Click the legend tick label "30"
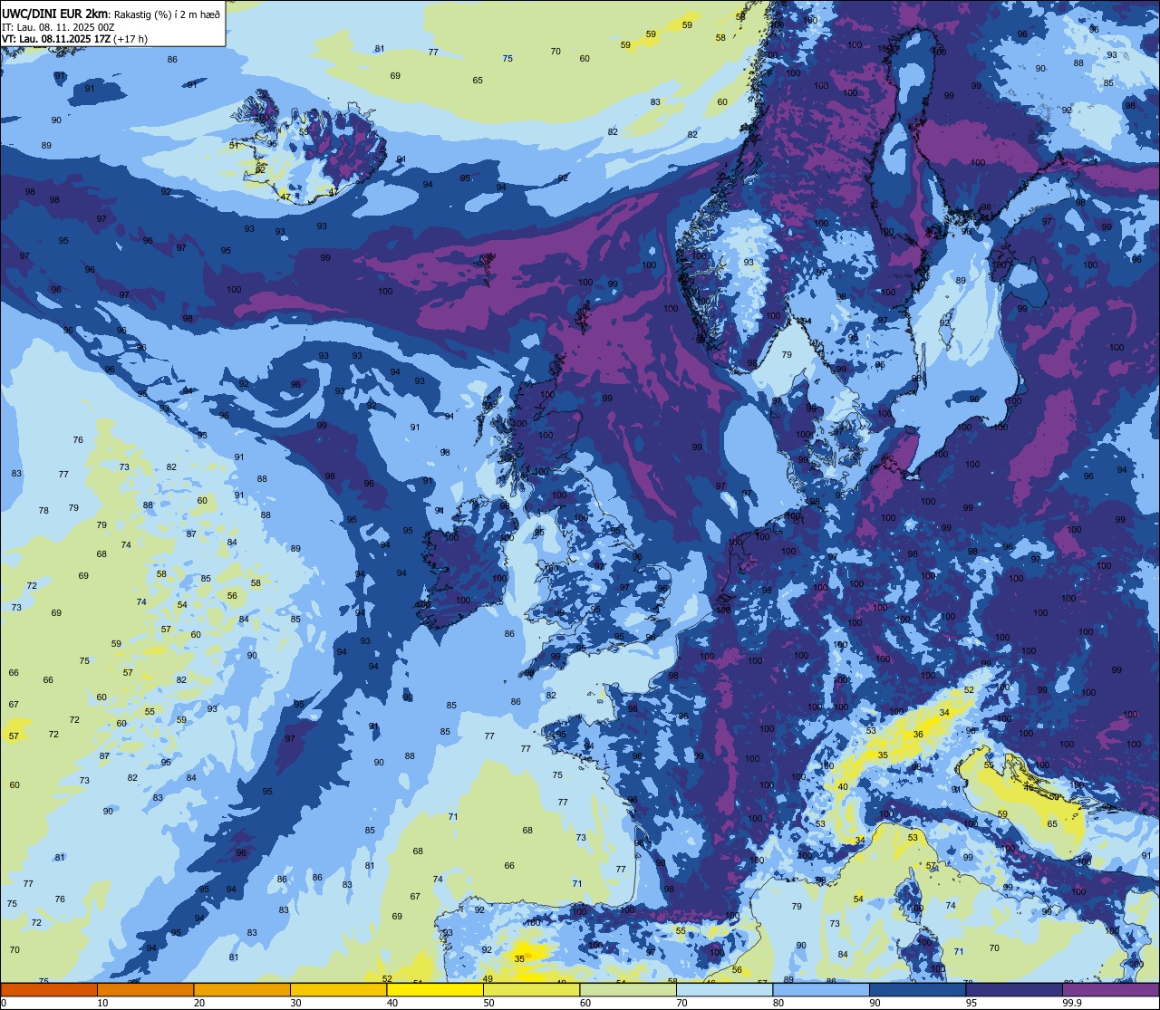The image size is (1160, 1010). [295, 1003]
